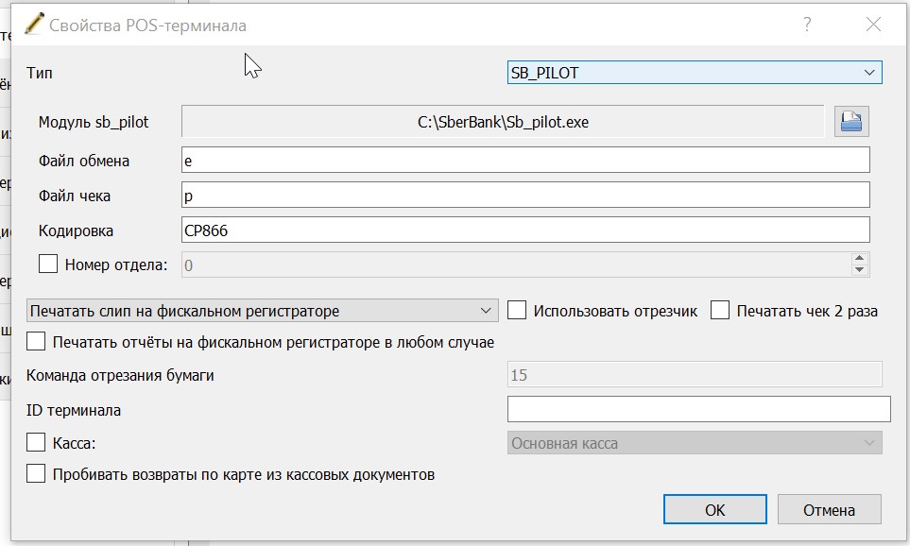
Task: Click the Отмена button
Action: pyautogui.click(x=830, y=509)
